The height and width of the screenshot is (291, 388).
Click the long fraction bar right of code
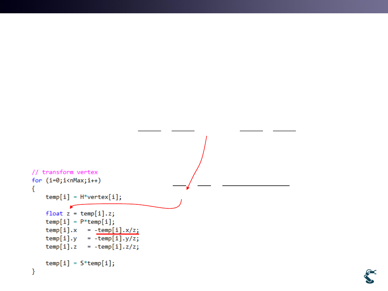click(256, 186)
